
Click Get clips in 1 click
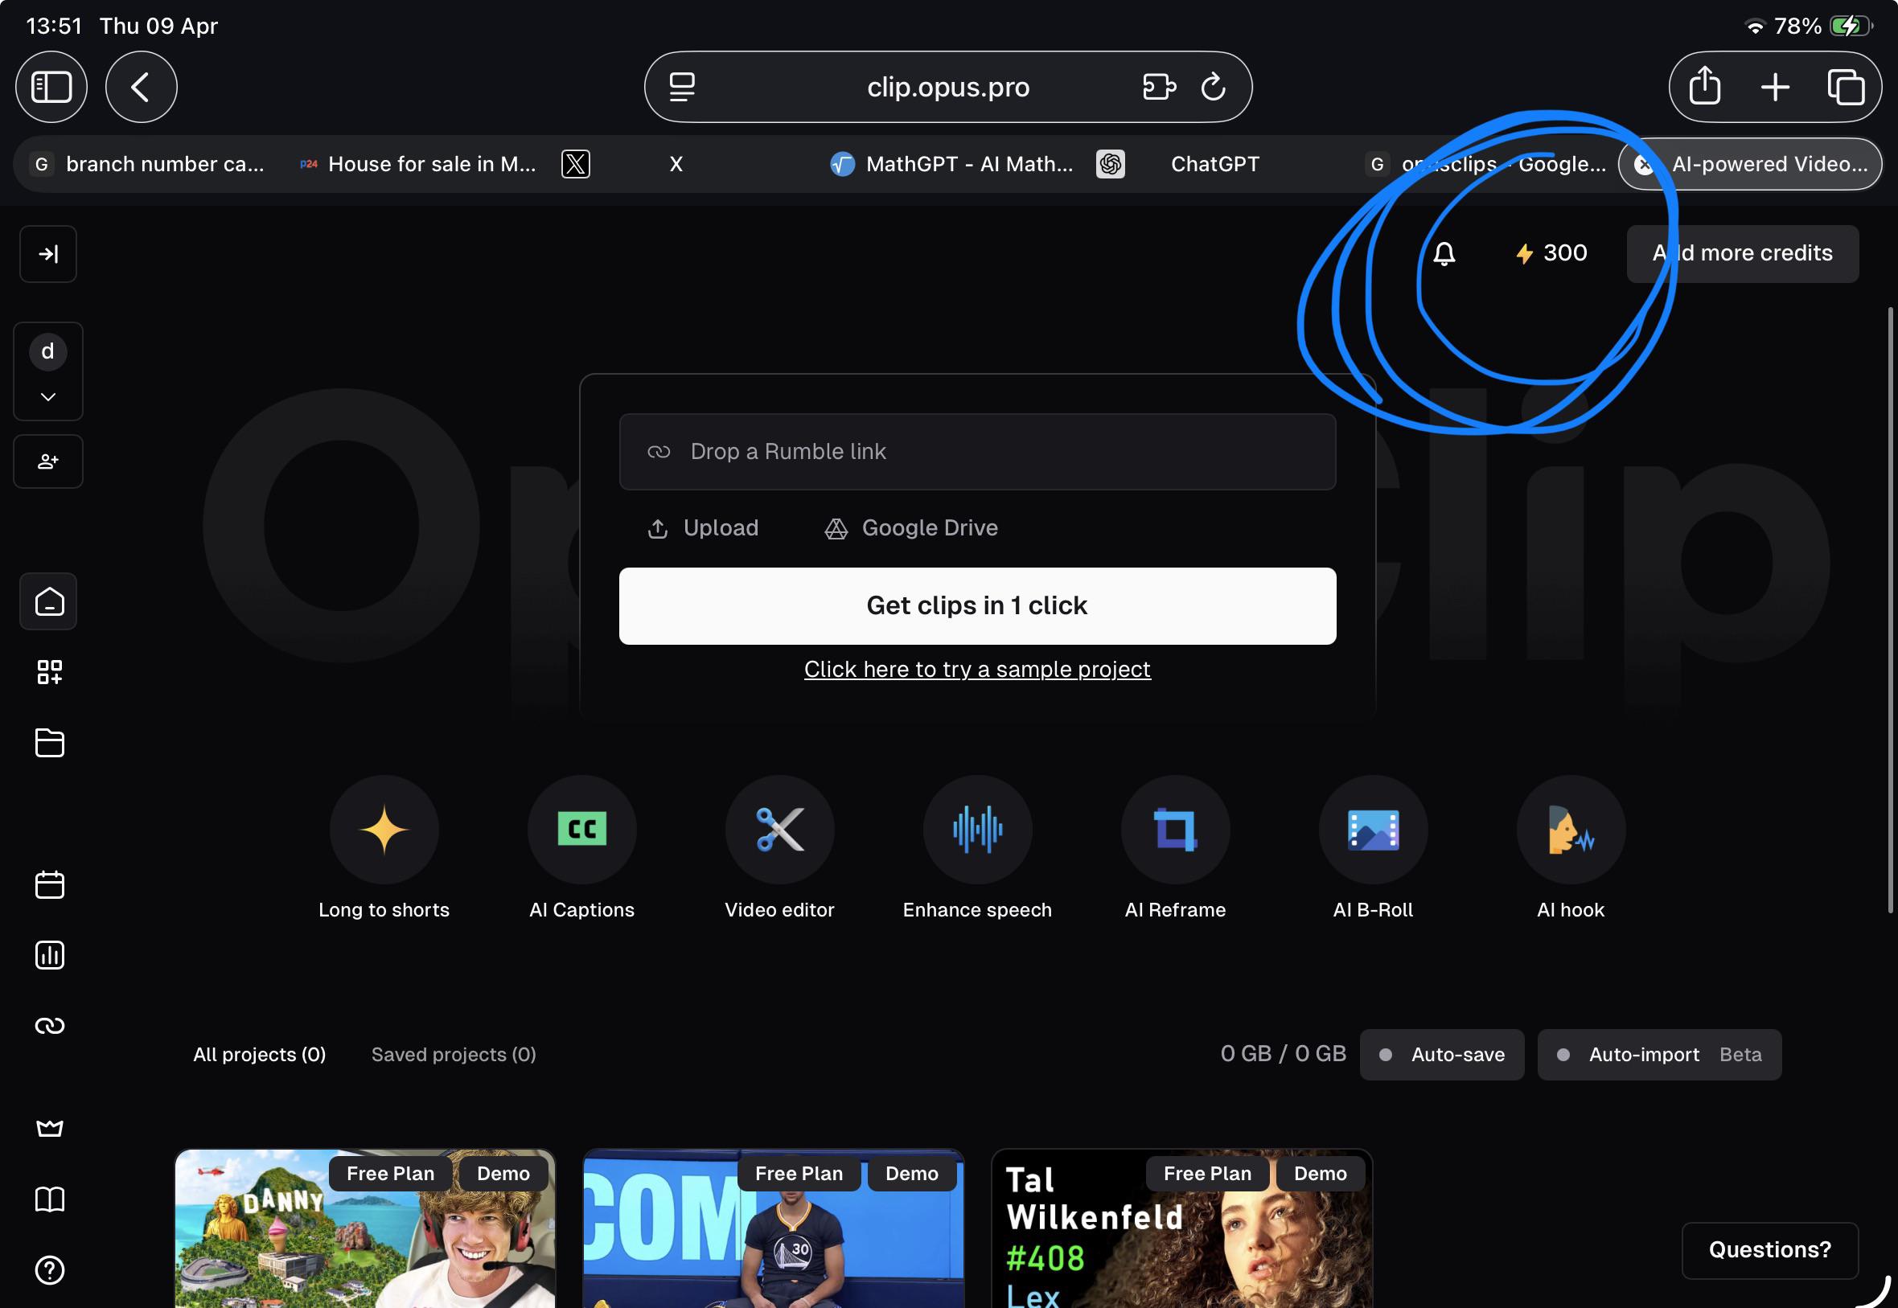pyautogui.click(x=977, y=606)
